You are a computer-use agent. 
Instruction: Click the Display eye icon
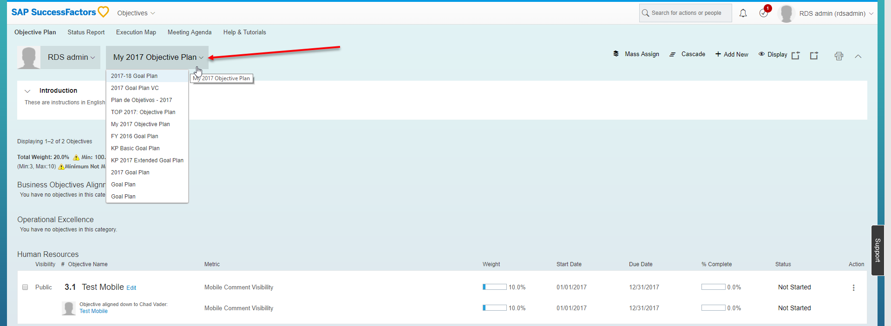(761, 54)
